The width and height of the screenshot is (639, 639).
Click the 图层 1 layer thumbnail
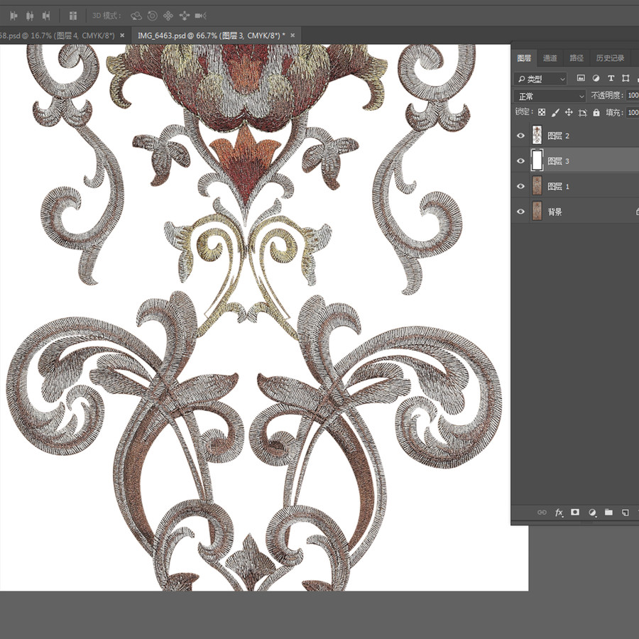coord(537,186)
